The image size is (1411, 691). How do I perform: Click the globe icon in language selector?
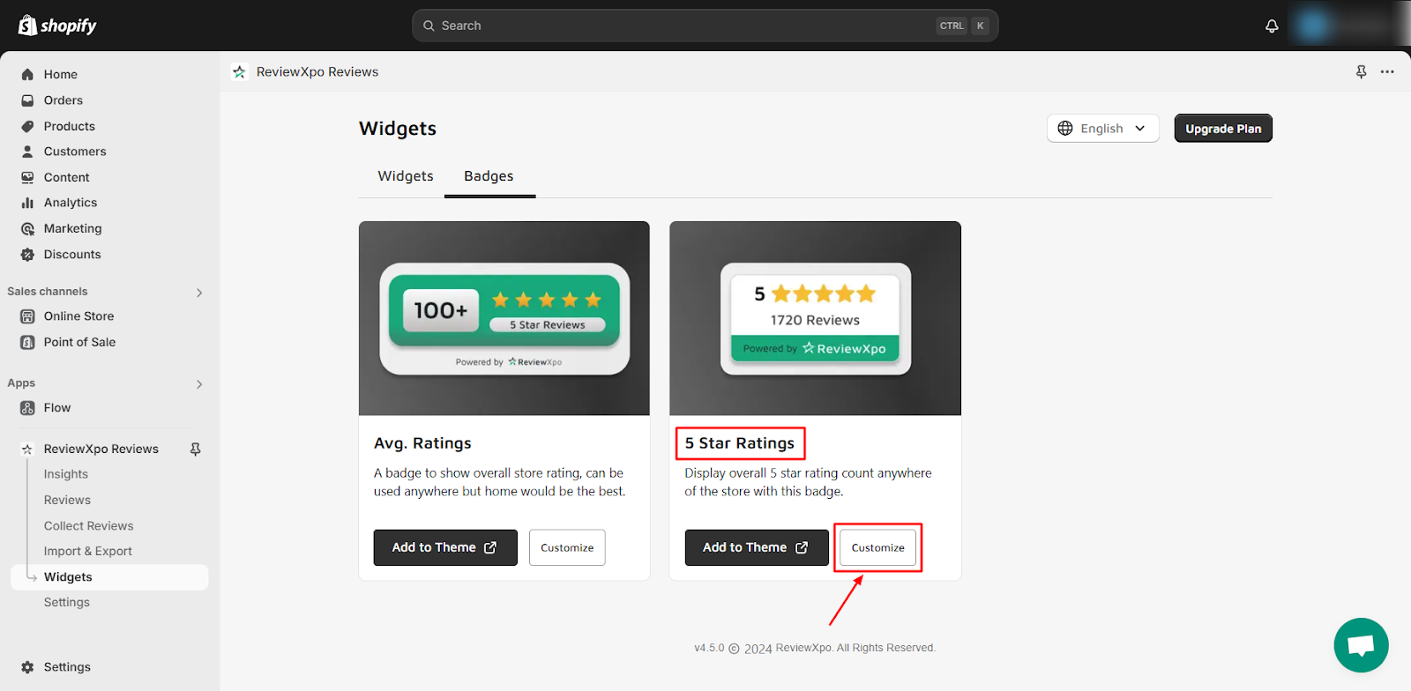(1065, 129)
